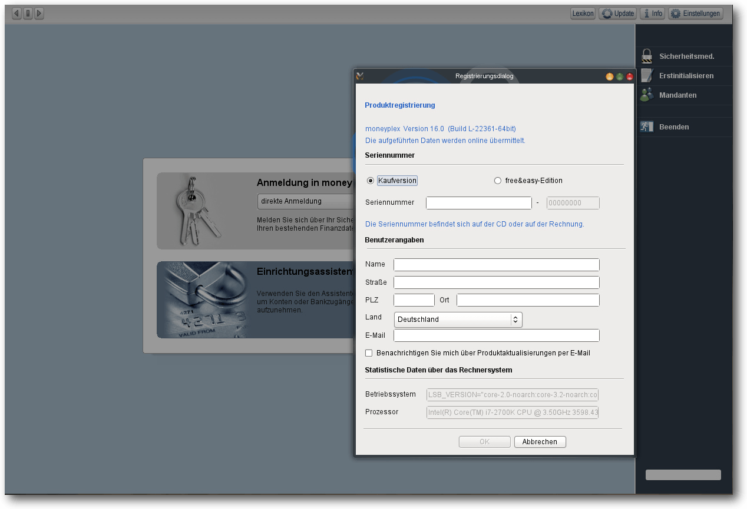Click the moneyplex icon in dialog title bar

pos(360,76)
